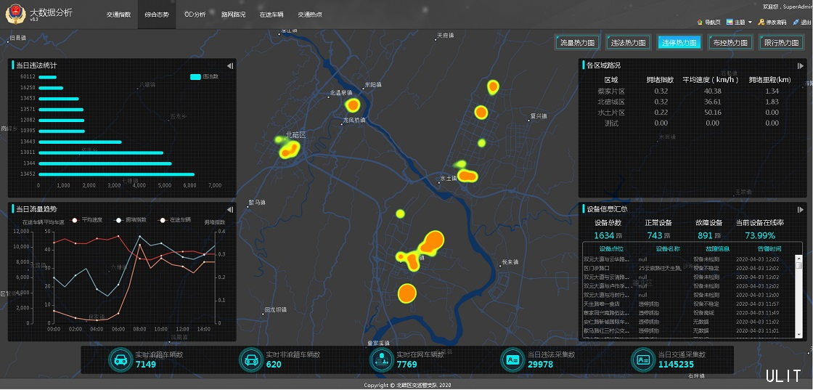Click the 实时在网车辆数 icon
813x390 pixels.
380,359
